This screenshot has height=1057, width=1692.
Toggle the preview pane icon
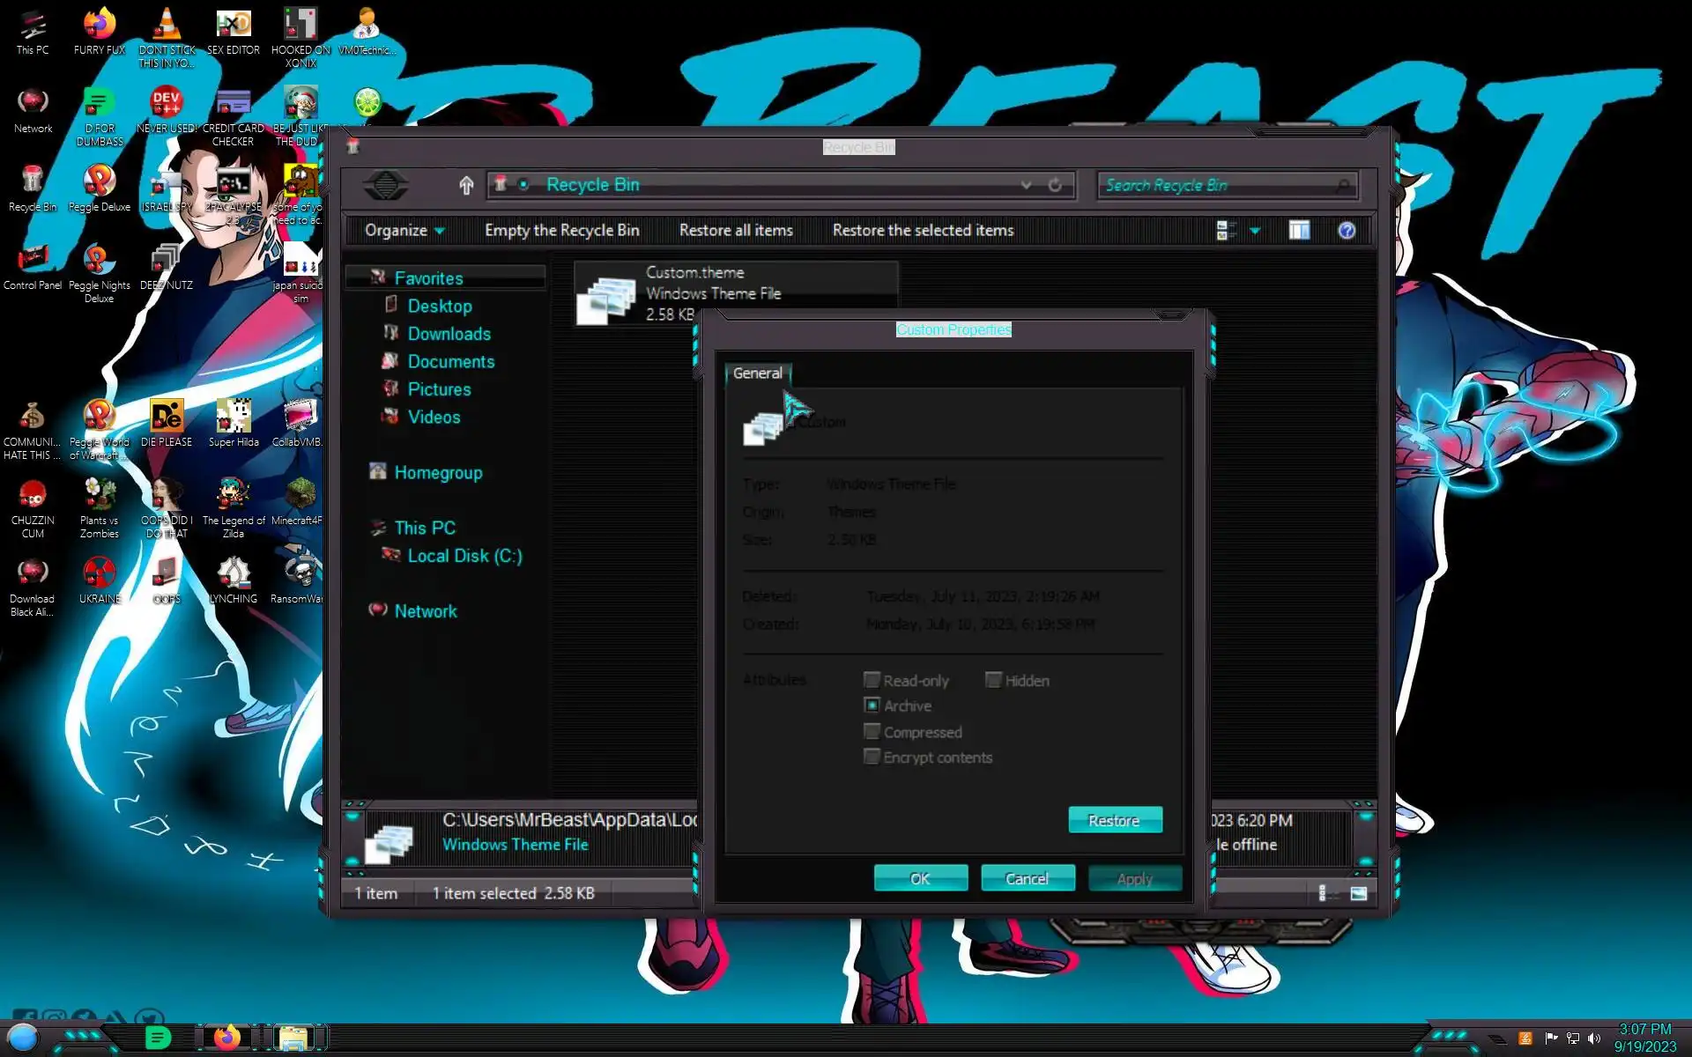click(x=1299, y=231)
